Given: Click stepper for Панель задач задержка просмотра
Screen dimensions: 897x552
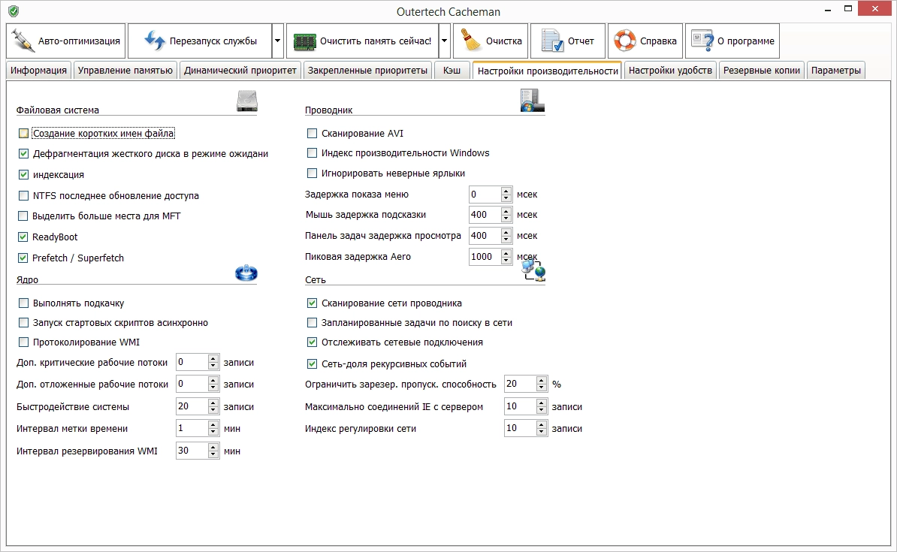Looking at the screenshot, I should pyautogui.click(x=506, y=236).
